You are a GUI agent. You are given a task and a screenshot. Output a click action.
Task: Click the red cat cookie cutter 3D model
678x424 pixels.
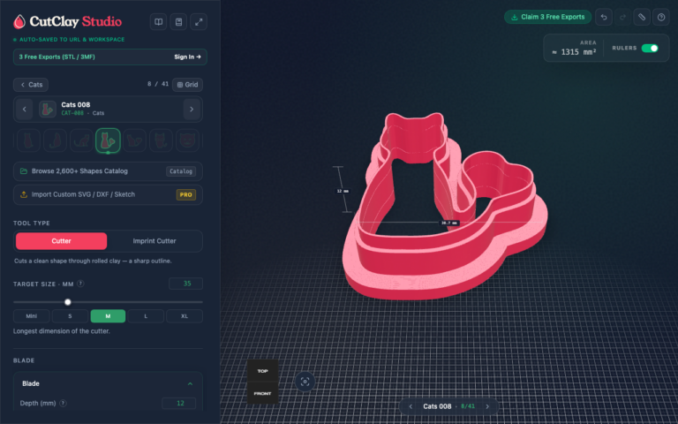[x=445, y=207]
